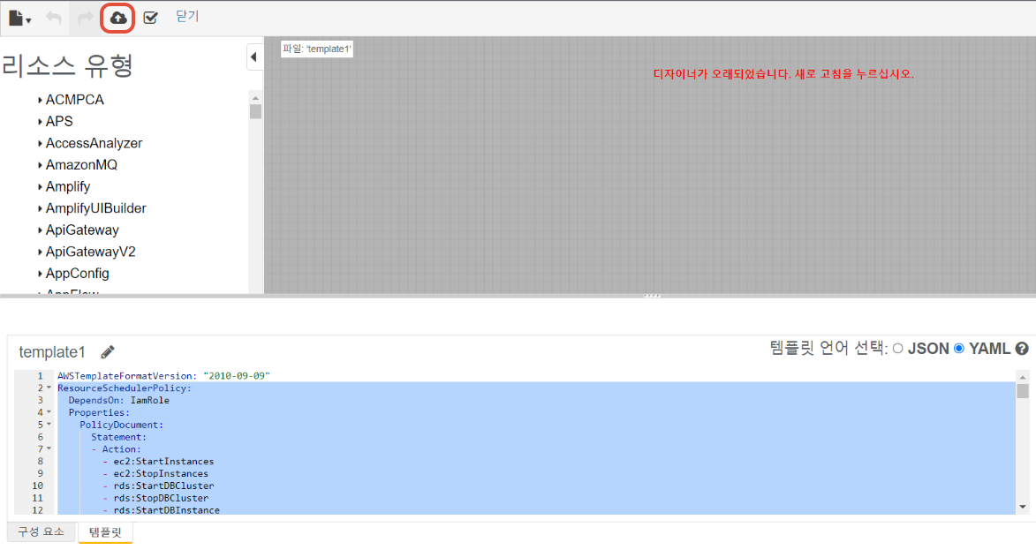
Task: Collapse the resource types panel arrow
Action: click(x=253, y=57)
